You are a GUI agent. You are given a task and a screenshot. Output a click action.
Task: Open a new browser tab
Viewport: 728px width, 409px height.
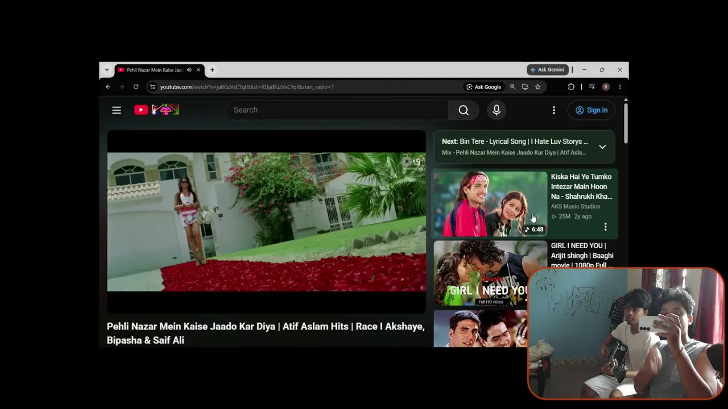212,70
